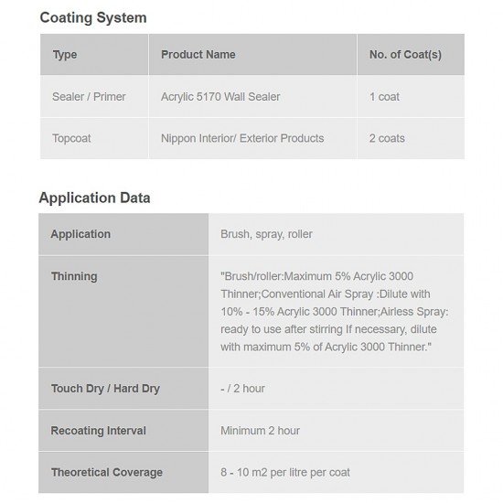
Task: Click the thinning instructions paragraph
Action: (335, 312)
